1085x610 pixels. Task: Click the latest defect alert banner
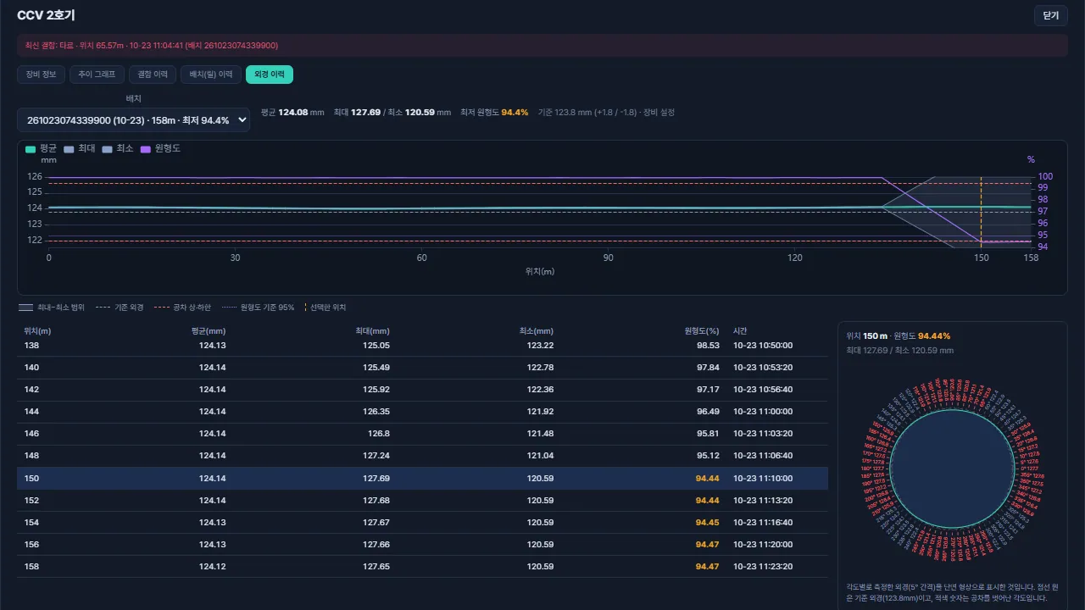[542, 45]
